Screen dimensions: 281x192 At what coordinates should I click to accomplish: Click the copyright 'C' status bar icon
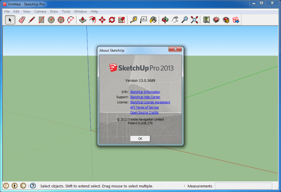23,186
